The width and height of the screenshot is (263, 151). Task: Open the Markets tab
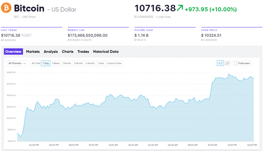tap(33, 52)
